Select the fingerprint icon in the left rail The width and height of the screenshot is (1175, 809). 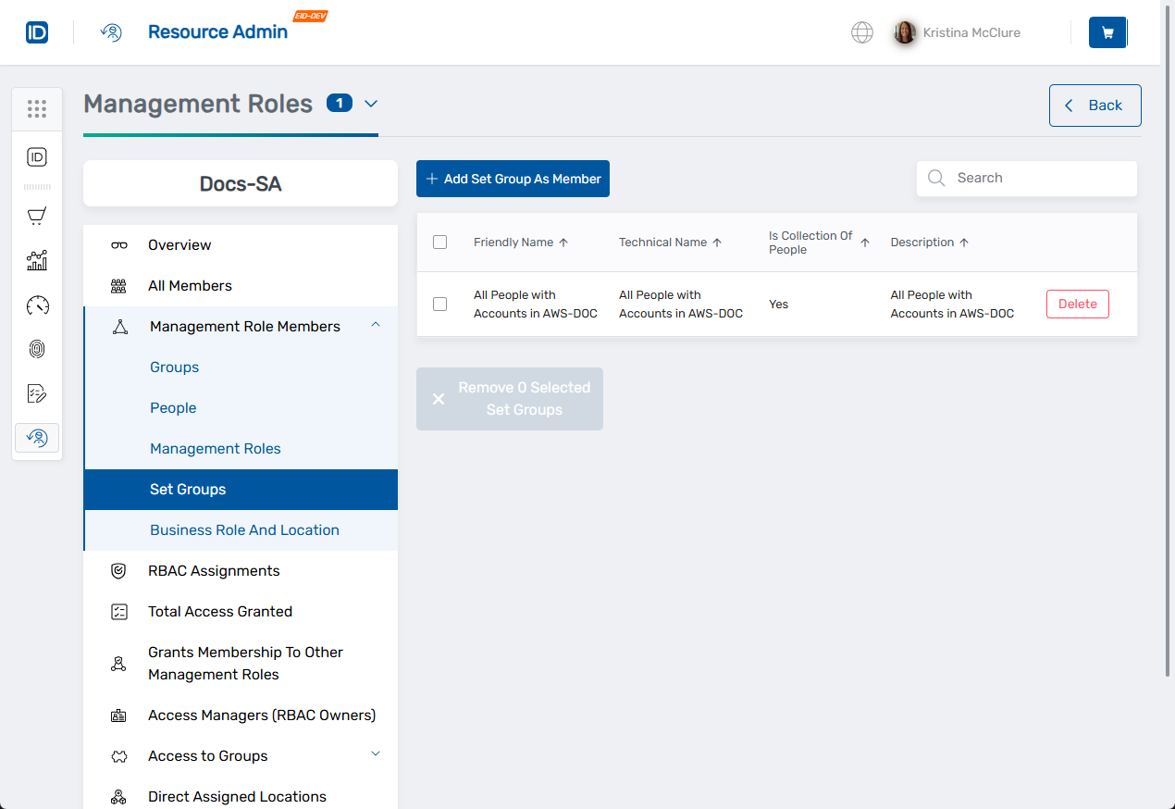click(37, 349)
